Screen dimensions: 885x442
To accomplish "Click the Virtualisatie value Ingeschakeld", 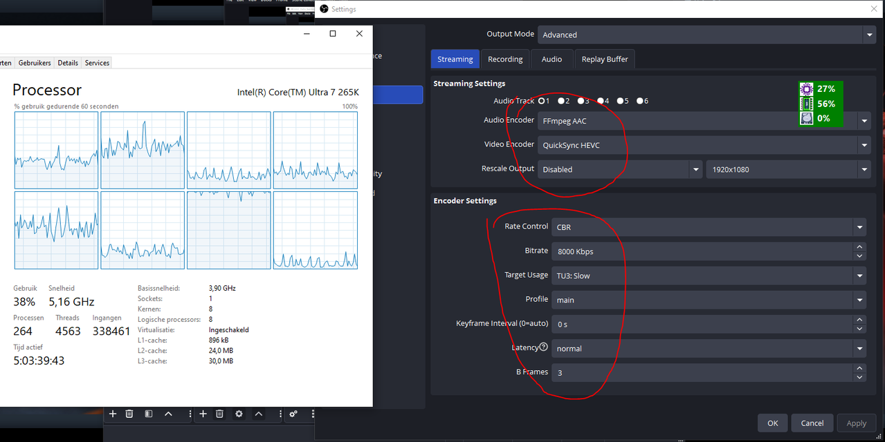I will [x=229, y=329].
